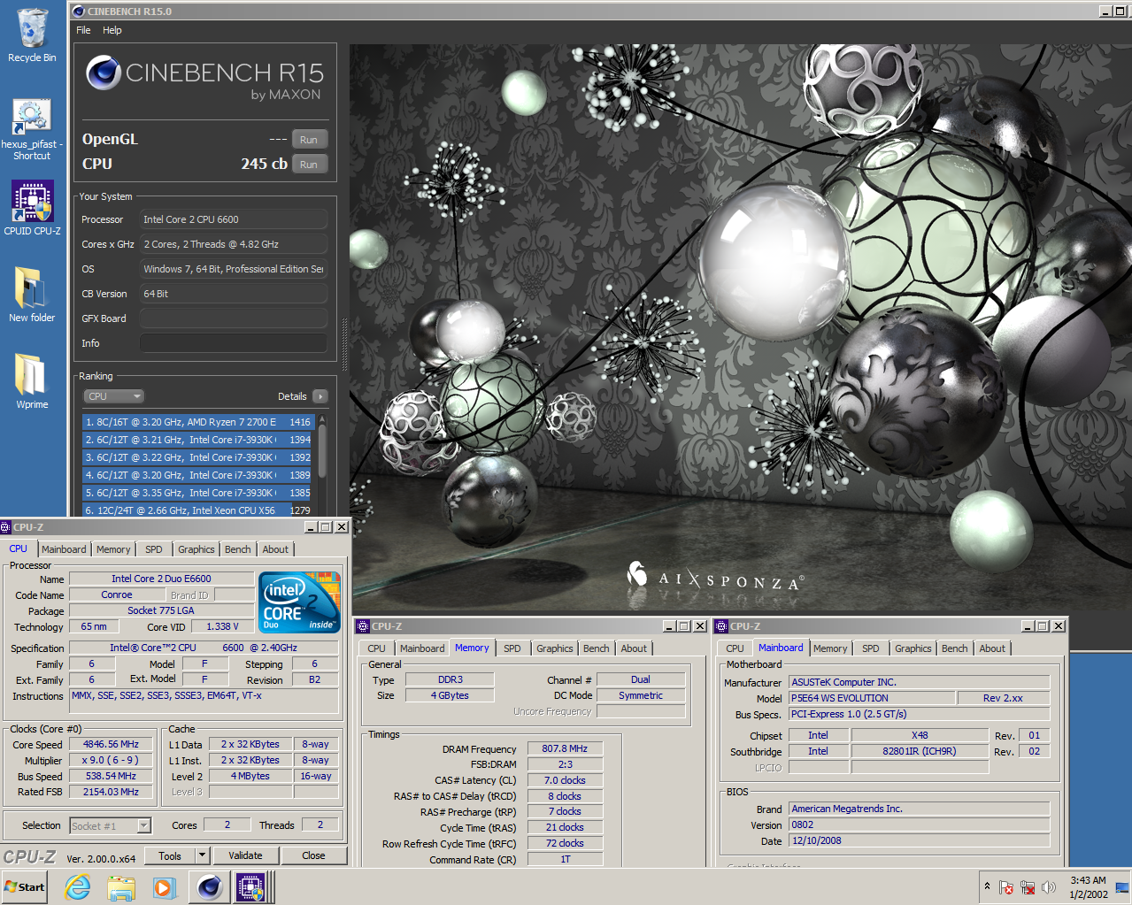Viewport: 1132px width, 905px height.
Task: Open the Tools dropdown arrow in CPU-Z
Action: tap(202, 855)
